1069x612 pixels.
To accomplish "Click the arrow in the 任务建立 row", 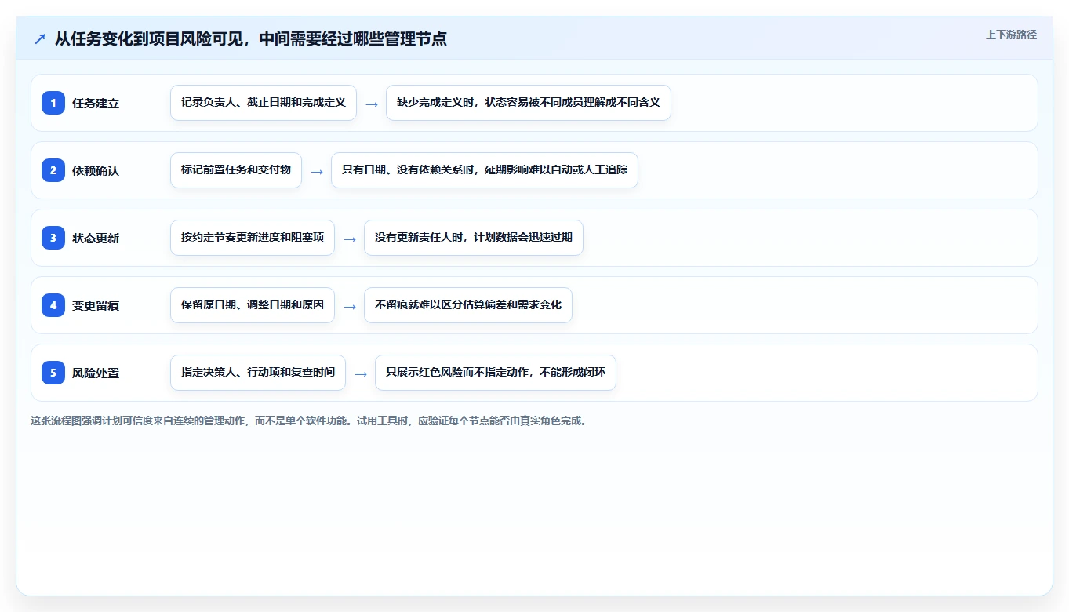I will (x=372, y=104).
